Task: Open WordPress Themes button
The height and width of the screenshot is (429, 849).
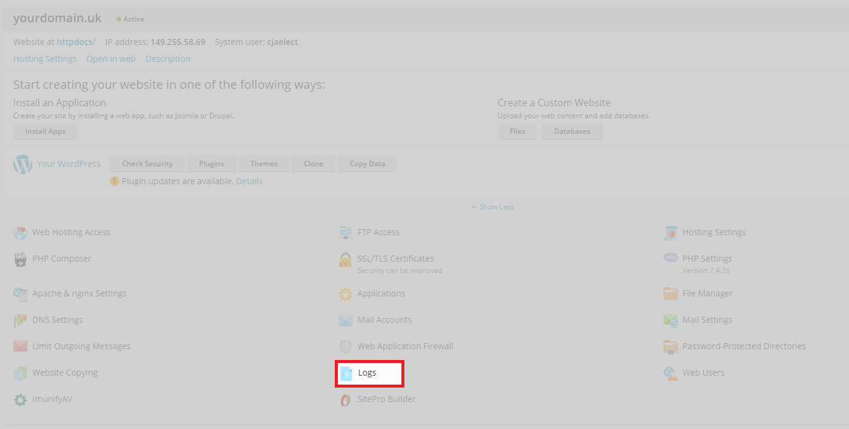Action: 264,164
